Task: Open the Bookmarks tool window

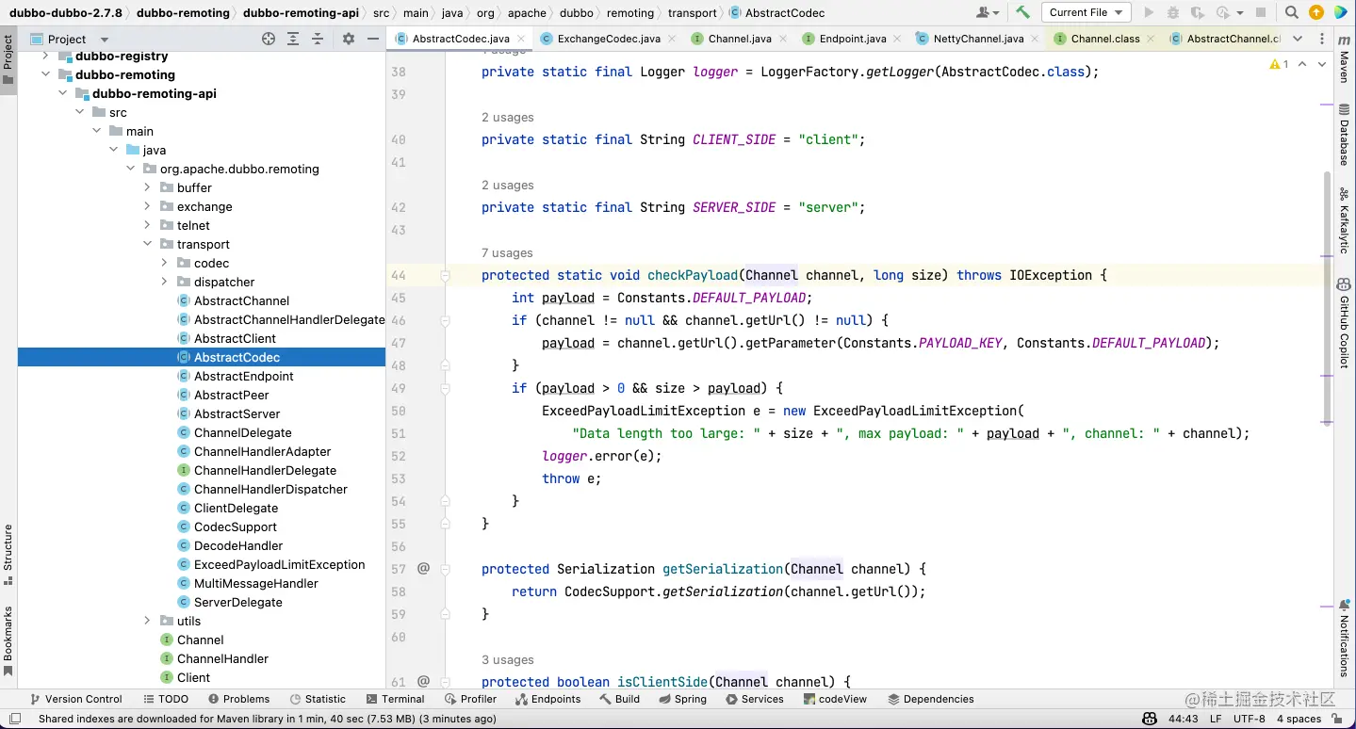Action: pyautogui.click(x=8, y=640)
